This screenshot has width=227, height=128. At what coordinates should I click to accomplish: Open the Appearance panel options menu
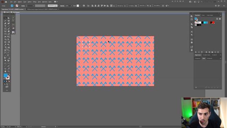[x=221, y=55]
